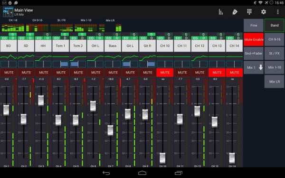This screenshot has width=285, height=178.
Task: Select the Tom 2 channel button
Action: click(x=78, y=46)
